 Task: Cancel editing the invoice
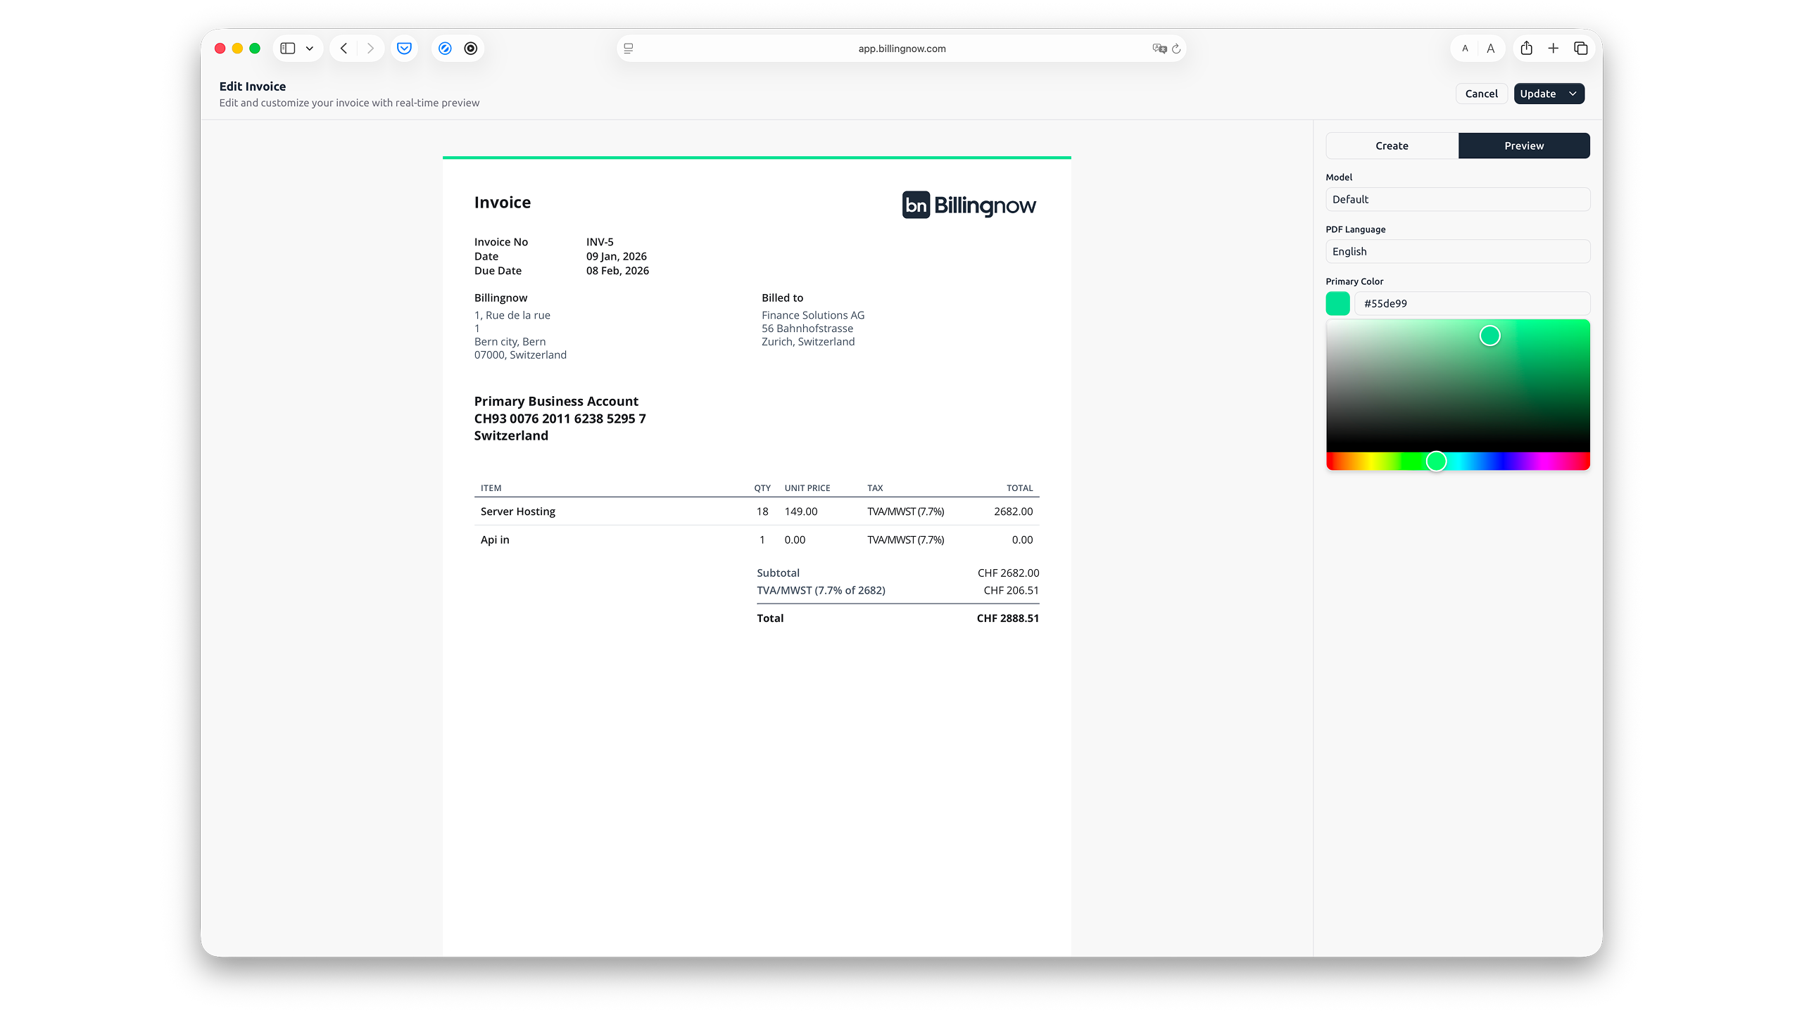1481,93
